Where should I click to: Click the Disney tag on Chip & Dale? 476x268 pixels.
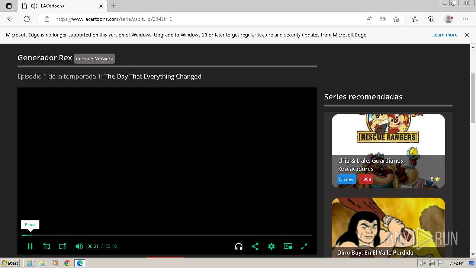346,179
